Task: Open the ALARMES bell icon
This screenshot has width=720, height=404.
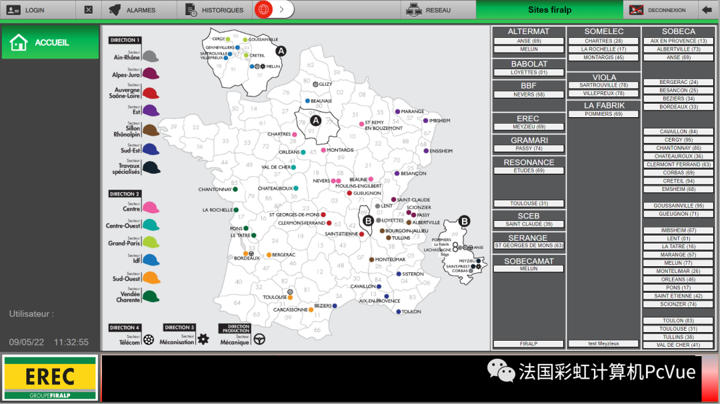Action: click(115, 9)
